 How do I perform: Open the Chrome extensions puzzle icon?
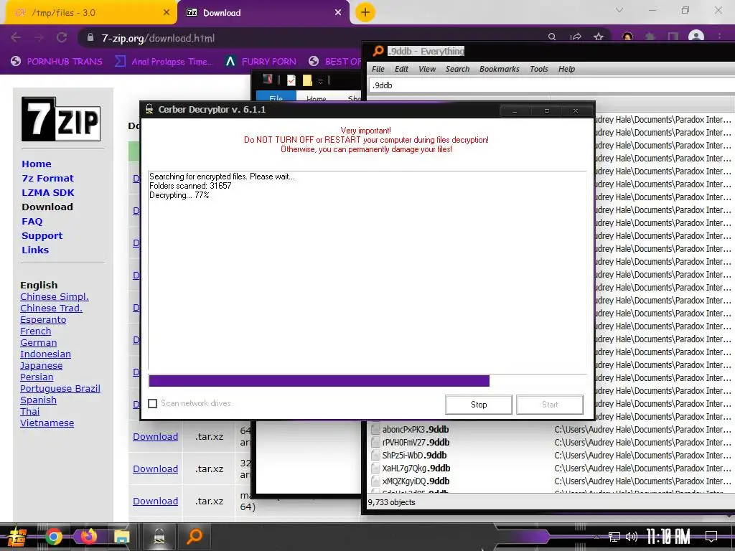[650, 37]
